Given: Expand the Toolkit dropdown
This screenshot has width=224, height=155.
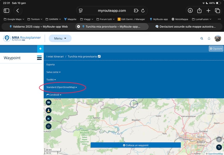Looking at the screenshot, I should 51,80.
